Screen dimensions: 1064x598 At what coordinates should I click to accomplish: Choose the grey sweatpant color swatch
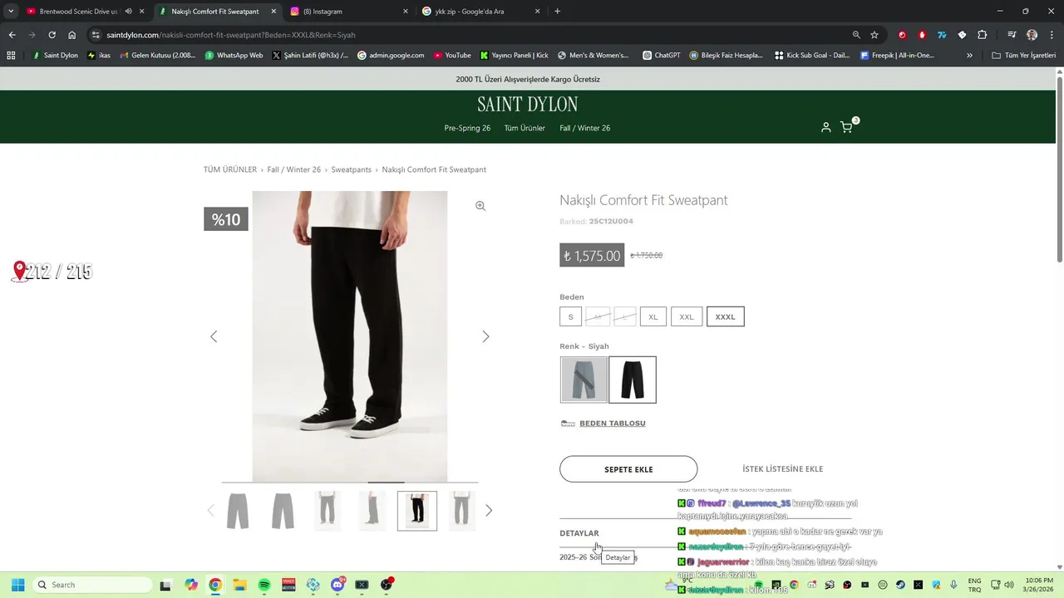point(584,380)
